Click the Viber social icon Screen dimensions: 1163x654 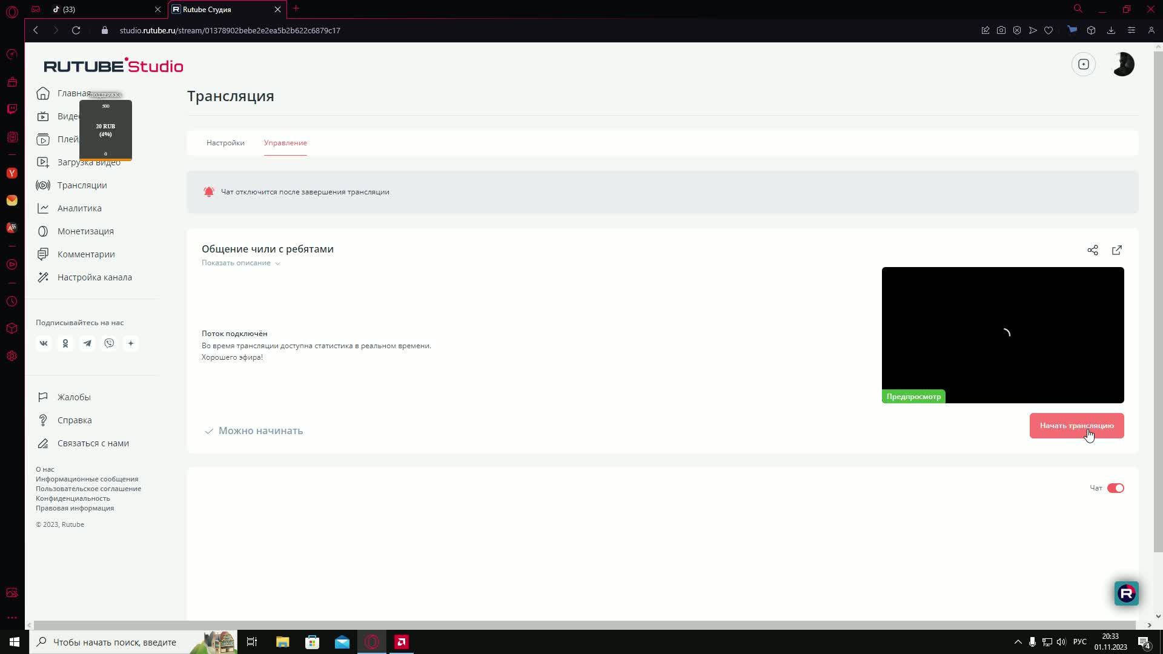109,343
